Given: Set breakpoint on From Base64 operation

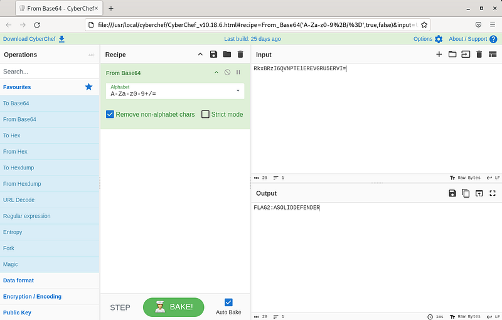Looking at the screenshot, I should pyautogui.click(x=238, y=72).
